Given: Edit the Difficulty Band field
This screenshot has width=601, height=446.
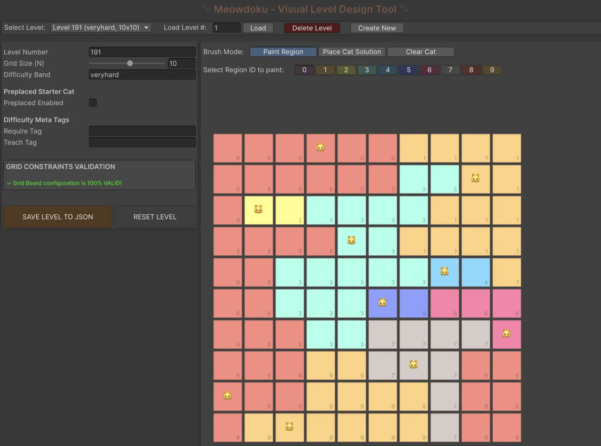Looking at the screenshot, I should click(x=142, y=75).
